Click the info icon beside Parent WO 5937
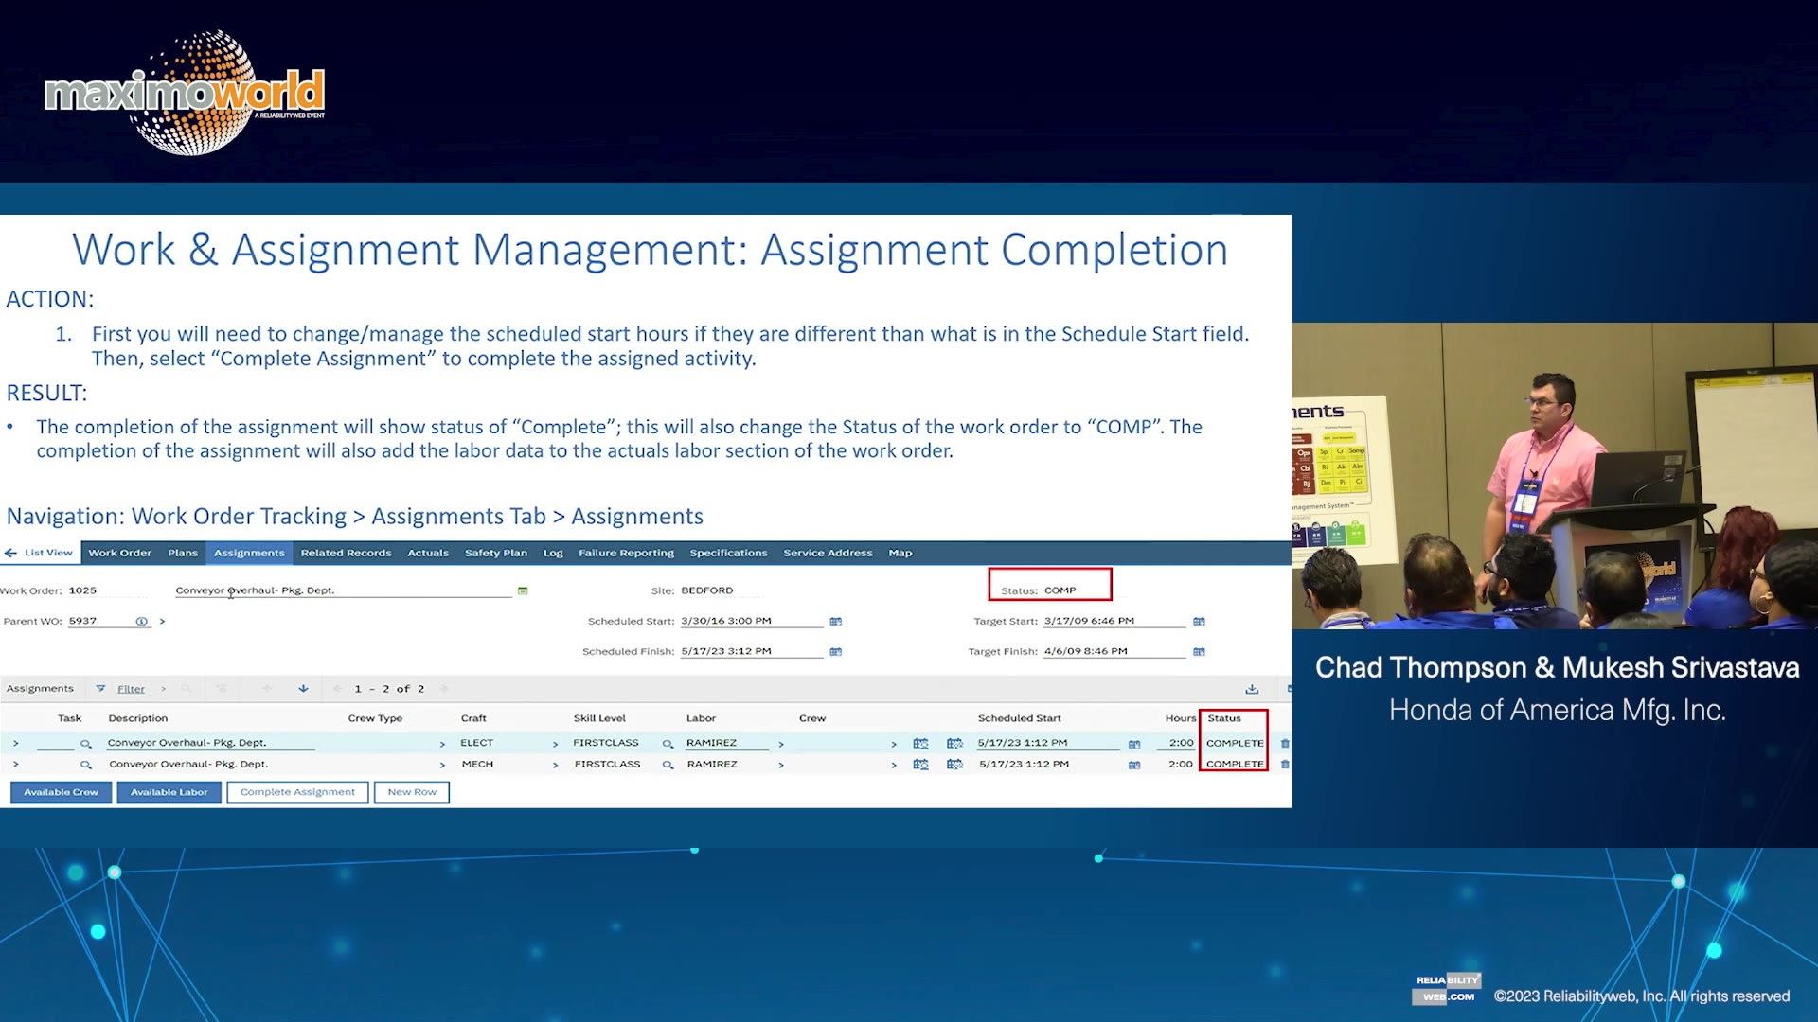1818x1022 pixels. (x=140, y=621)
